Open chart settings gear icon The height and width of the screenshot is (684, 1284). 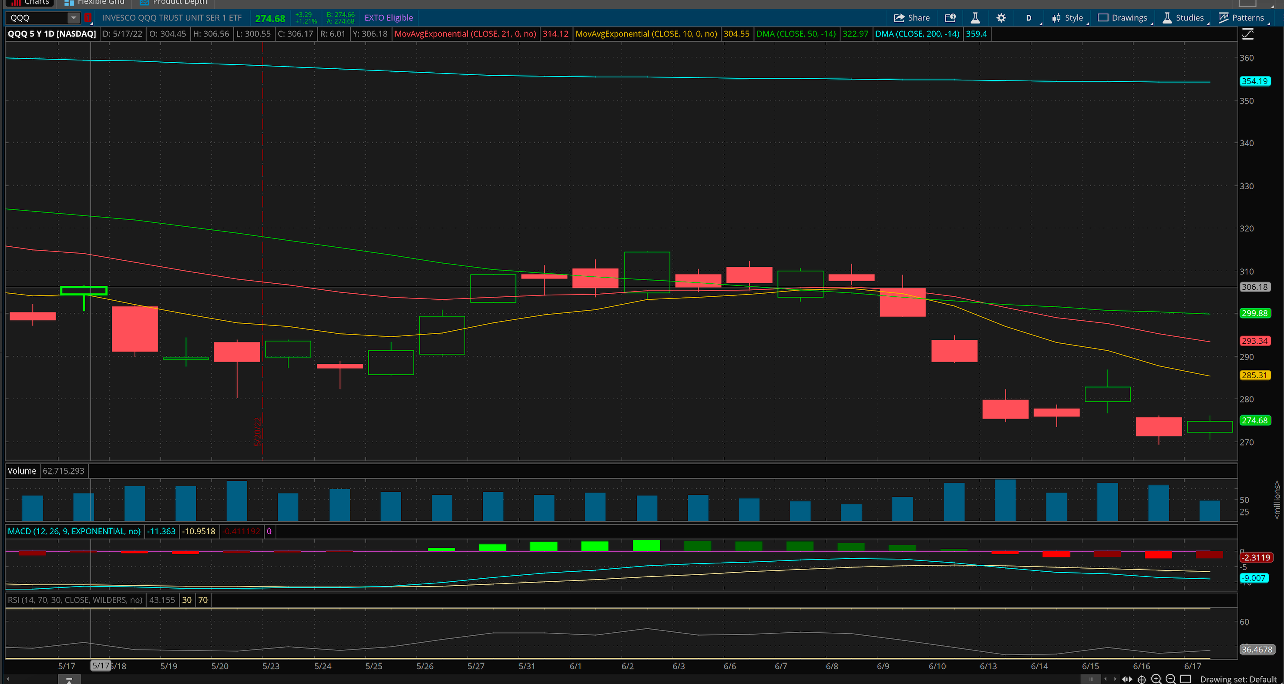(1001, 18)
